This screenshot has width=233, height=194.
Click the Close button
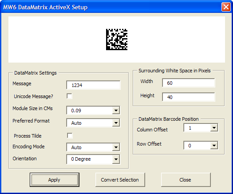tap(186, 180)
